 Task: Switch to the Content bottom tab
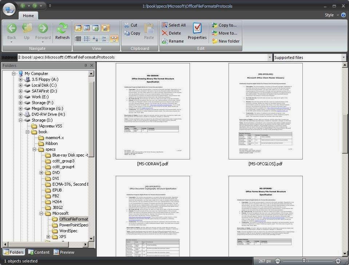pyautogui.click(x=39, y=252)
